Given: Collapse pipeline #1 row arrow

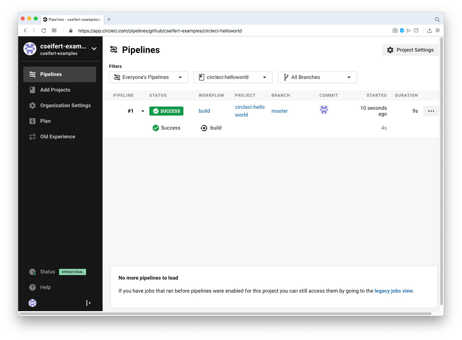Looking at the screenshot, I should click(143, 111).
